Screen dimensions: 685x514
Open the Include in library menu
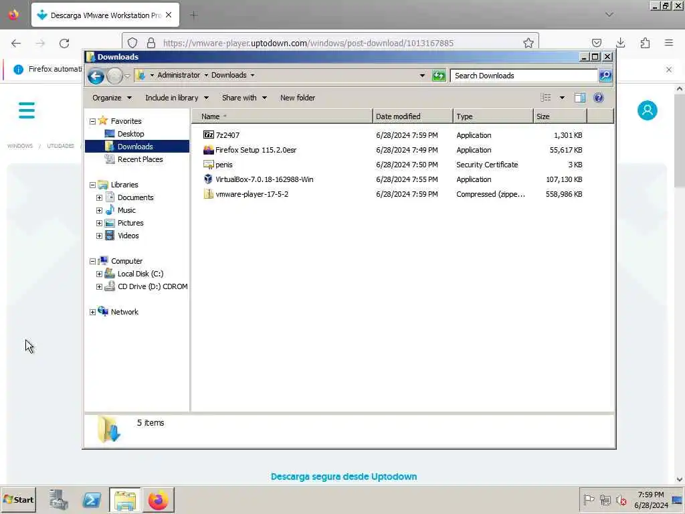tap(177, 98)
